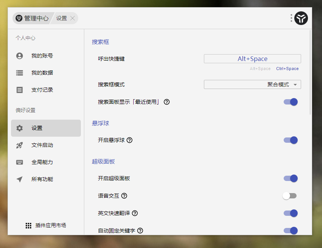
Task: Switch to the 管理中心 tab
Action: [32, 18]
